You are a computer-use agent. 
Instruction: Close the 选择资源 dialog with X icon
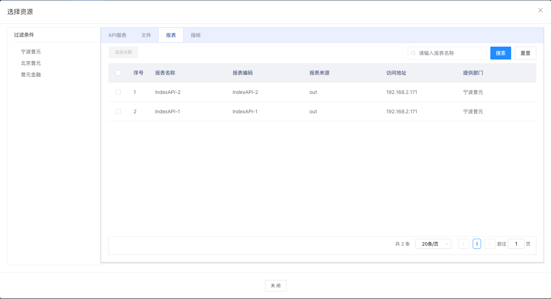coord(540,10)
